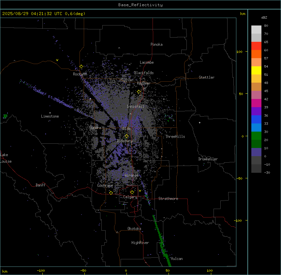The height and width of the screenshot is (275, 281).
Task: Click the Airdrie label
Action: pos(131,175)
